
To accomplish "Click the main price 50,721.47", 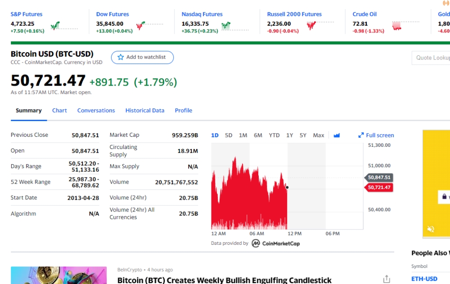I will coord(48,81).
